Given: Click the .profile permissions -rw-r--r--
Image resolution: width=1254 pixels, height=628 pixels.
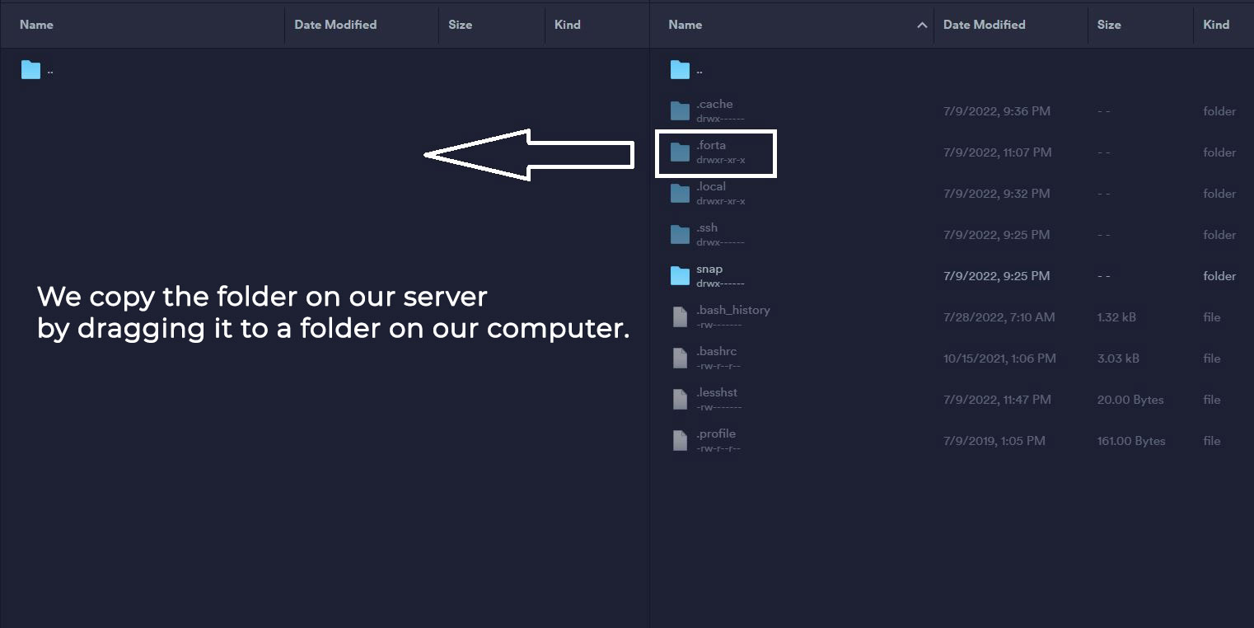Looking at the screenshot, I should [x=718, y=448].
